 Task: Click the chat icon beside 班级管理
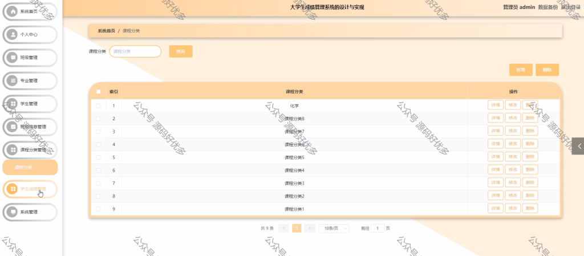coord(13,58)
